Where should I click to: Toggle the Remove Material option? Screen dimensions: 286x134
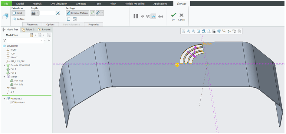(x=77, y=13)
